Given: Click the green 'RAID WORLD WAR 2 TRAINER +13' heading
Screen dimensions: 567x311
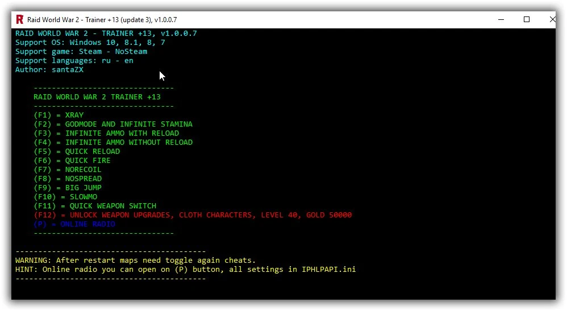Looking at the screenshot, I should (x=97, y=97).
